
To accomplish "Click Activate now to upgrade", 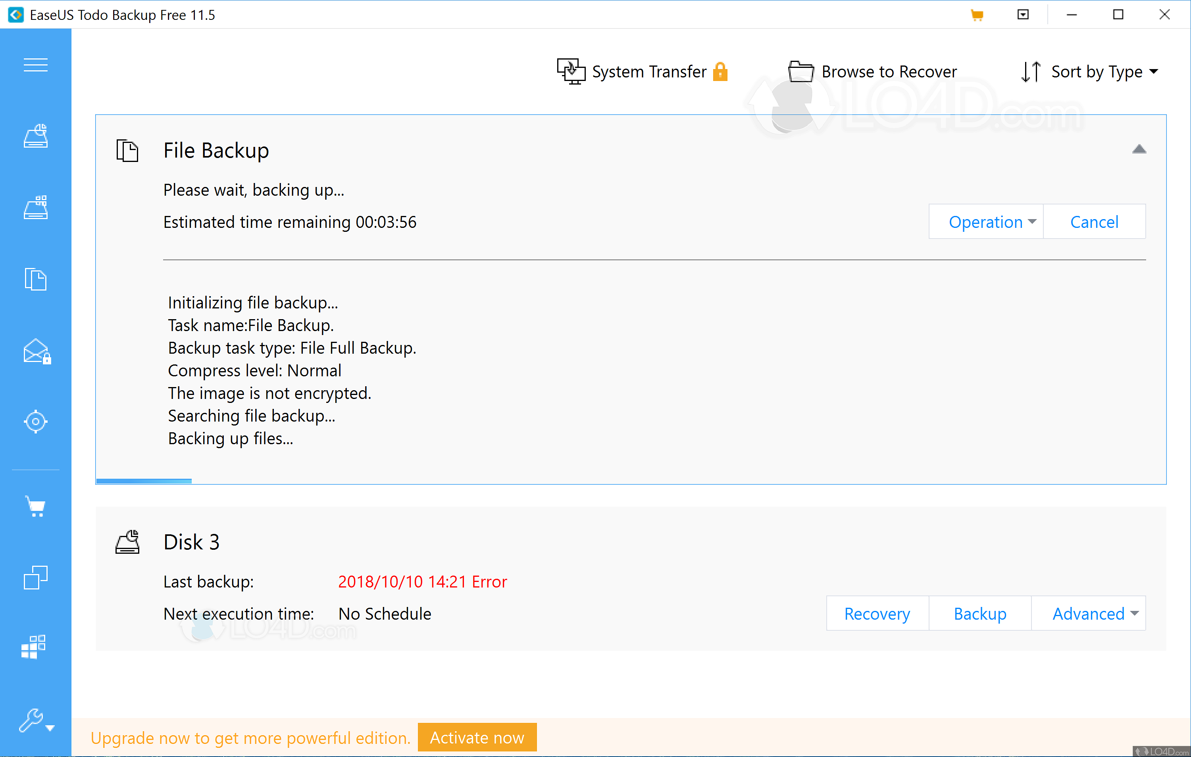I will [476, 737].
